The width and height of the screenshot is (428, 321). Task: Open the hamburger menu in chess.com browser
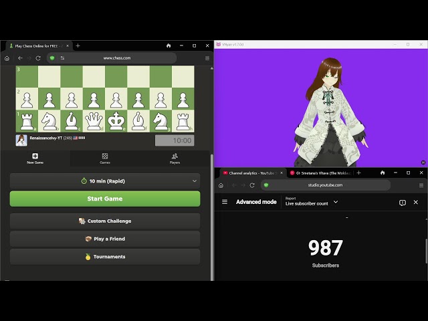pyautogui.click(x=207, y=58)
